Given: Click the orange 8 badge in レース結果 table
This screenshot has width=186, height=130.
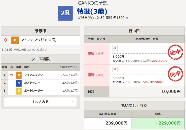Looking at the screenshot, I should click(19, 75).
